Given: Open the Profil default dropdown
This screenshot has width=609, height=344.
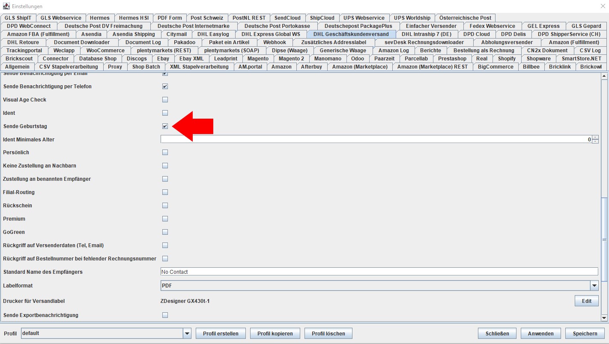Looking at the screenshot, I should click(x=187, y=333).
